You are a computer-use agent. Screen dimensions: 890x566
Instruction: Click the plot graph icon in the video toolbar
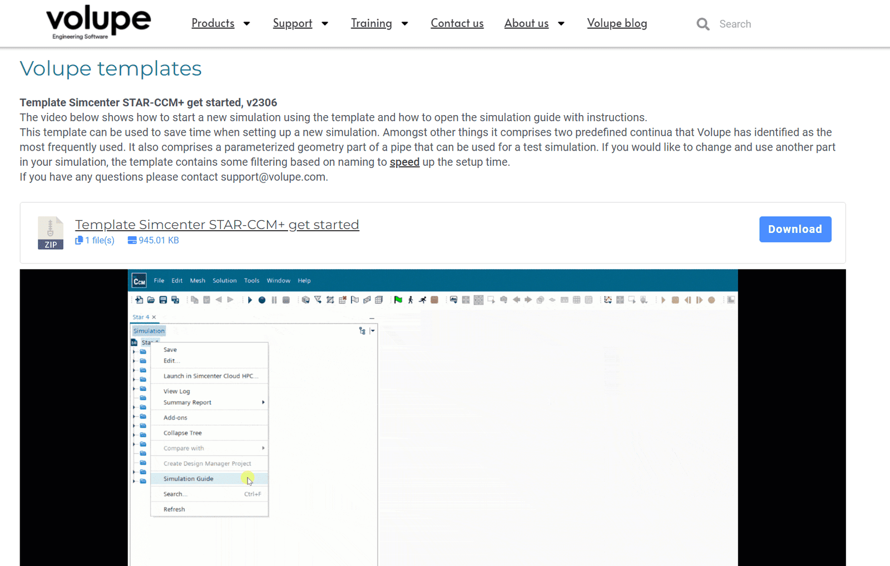(608, 300)
